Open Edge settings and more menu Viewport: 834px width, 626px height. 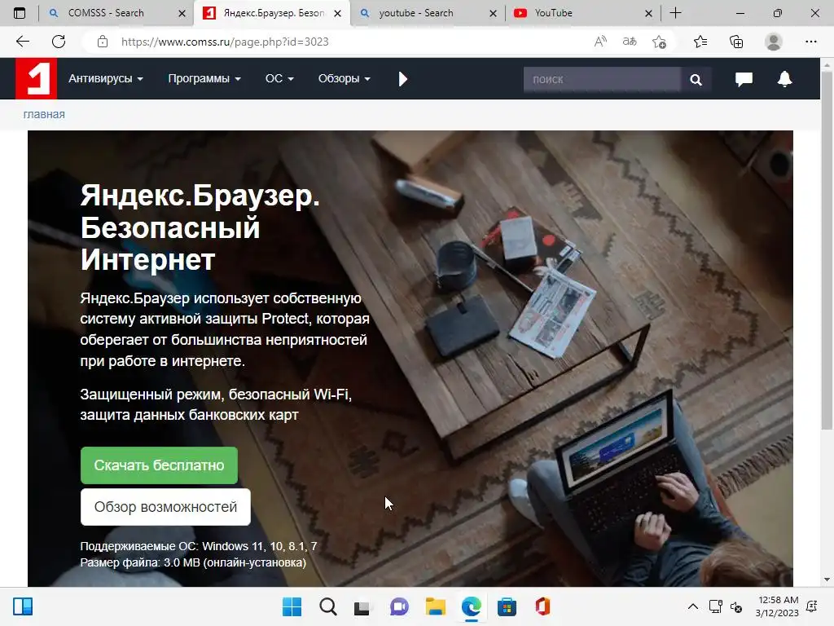click(x=810, y=42)
